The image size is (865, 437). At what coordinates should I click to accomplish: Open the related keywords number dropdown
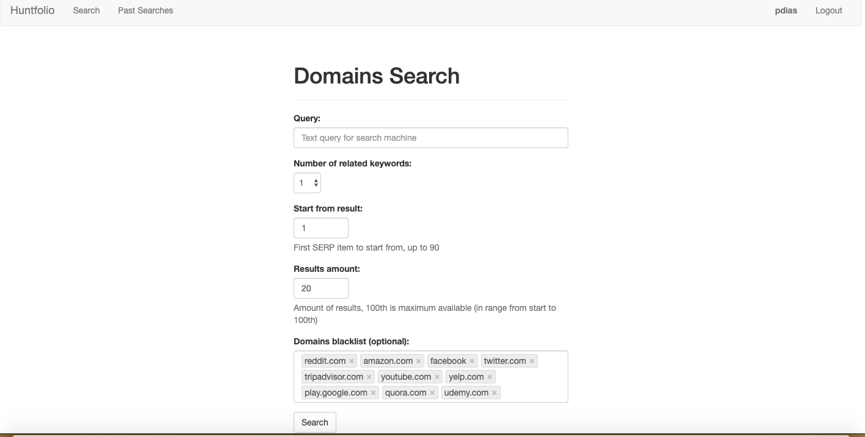[x=307, y=183]
